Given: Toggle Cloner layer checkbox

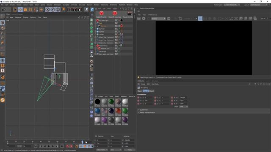Looking at the screenshot, I should point(116,35).
